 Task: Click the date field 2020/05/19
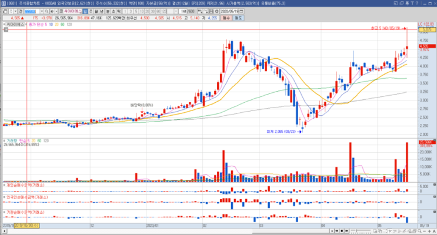(229, 11)
